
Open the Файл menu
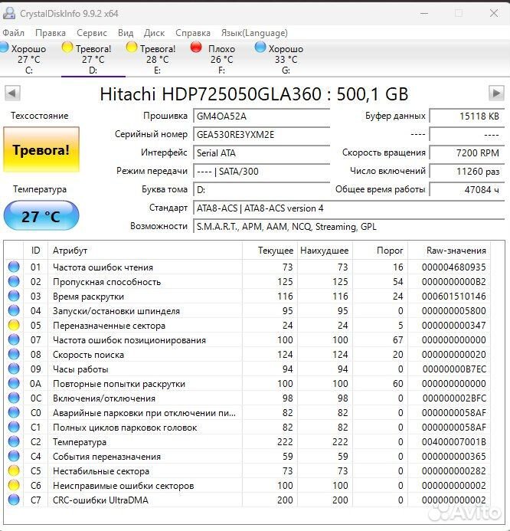(14, 33)
